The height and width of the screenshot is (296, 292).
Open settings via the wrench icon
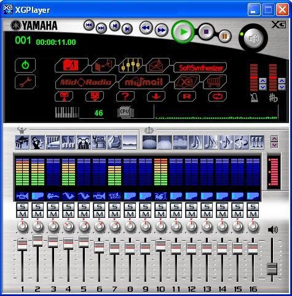(25, 82)
